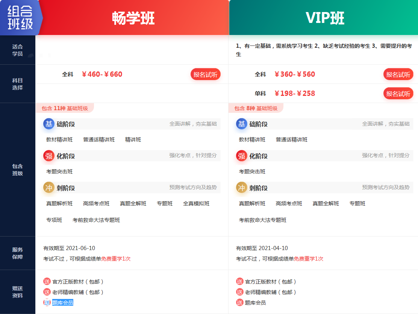Click 老师精编教辅（包邮）text in 畅学班
Image resolution: width=418 pixels, height=314 pixels.
78,292
